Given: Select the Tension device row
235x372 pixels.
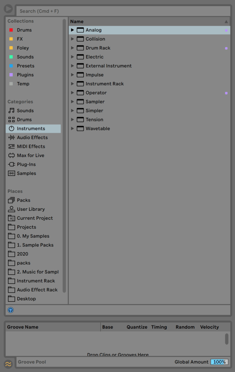Looking at the screenshot, I should pos(149,120).
